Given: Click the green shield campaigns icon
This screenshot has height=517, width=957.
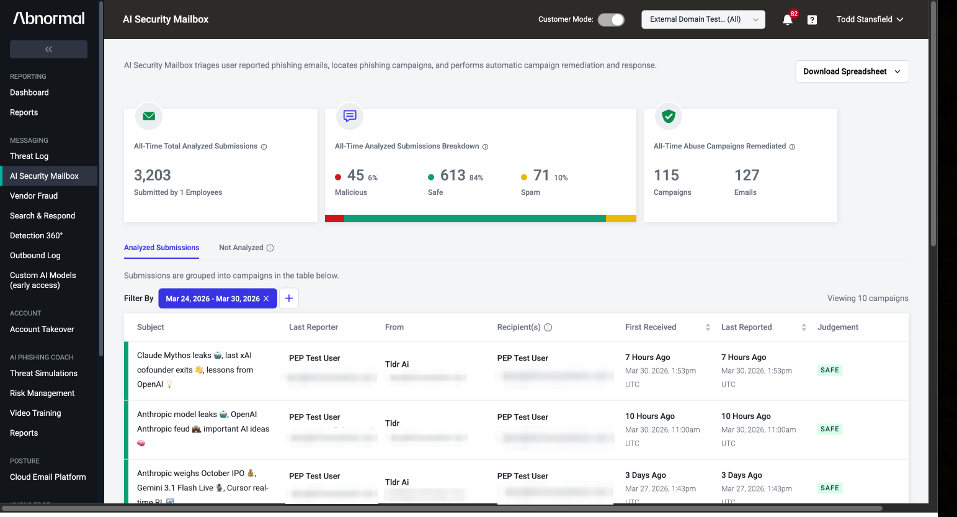Looking at the screenshot, I should 669,116.
